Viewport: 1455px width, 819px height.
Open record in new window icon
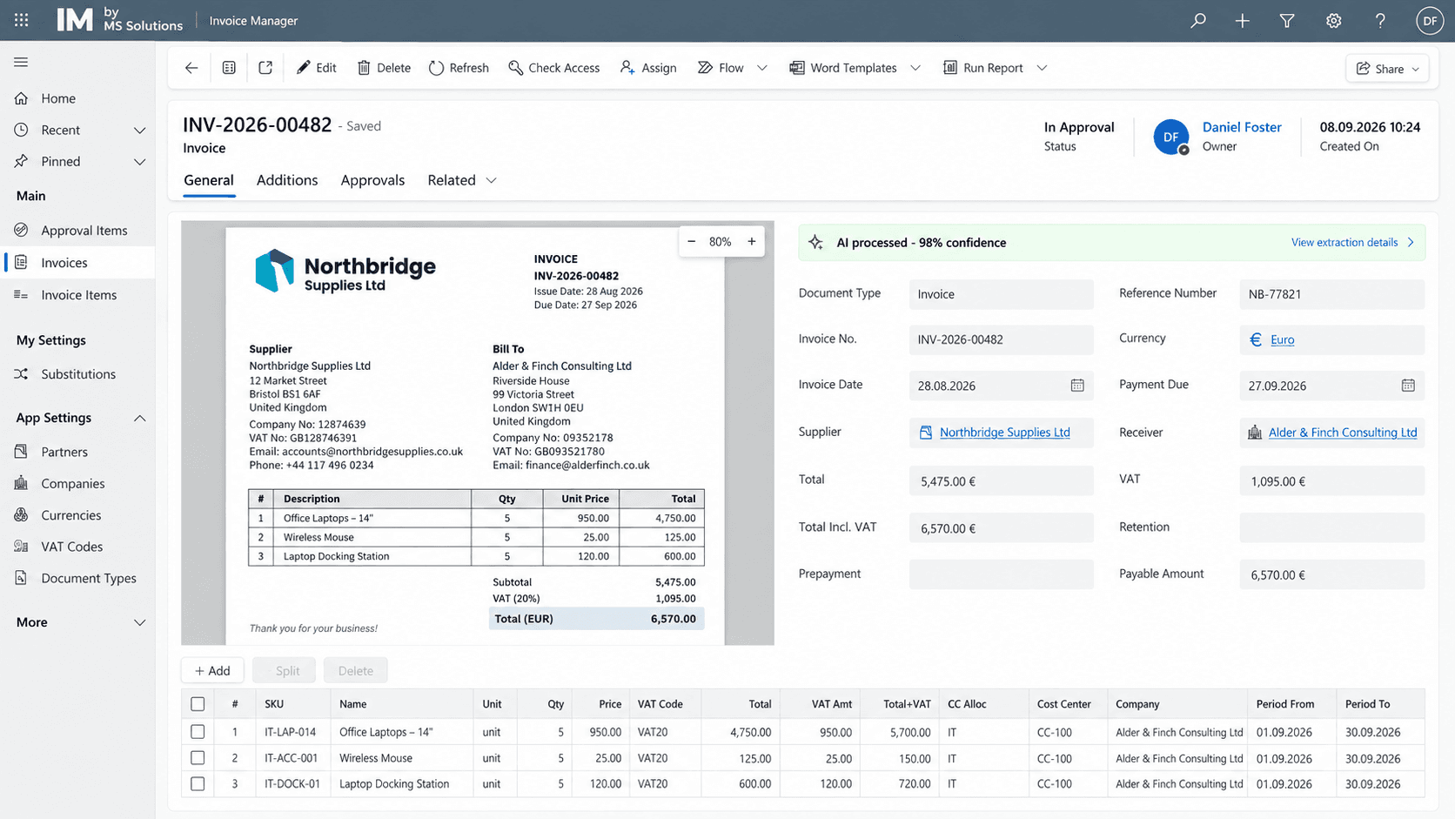point(265,67)
